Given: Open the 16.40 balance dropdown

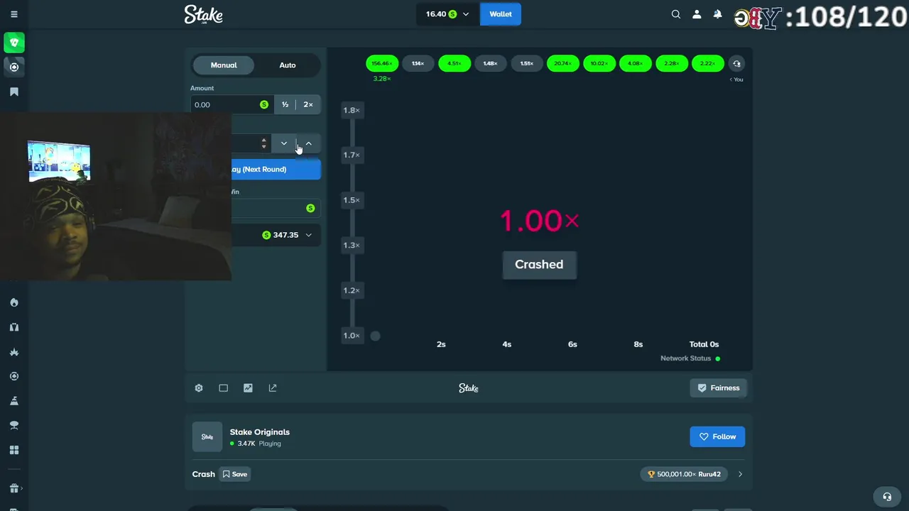Looking at the screenshot, I should [x=448, y=14].
